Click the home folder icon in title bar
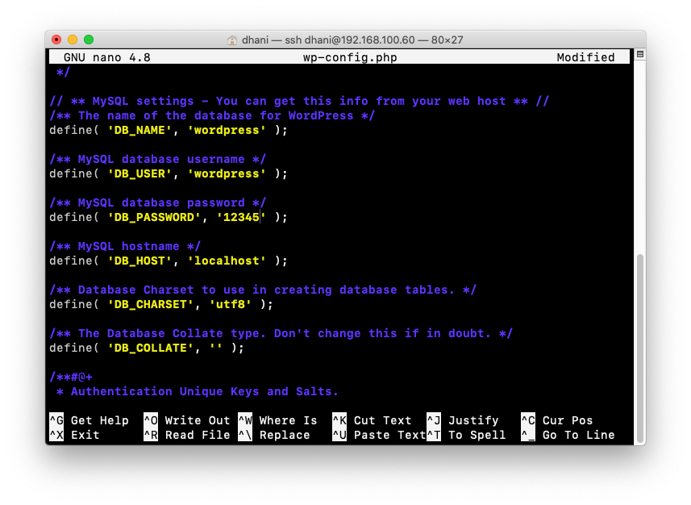 [x=231, y=40]
